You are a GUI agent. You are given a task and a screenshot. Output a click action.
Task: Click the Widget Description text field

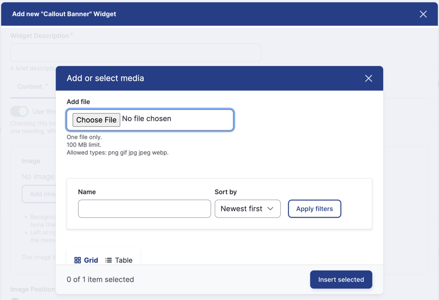(x=135, y=53)
